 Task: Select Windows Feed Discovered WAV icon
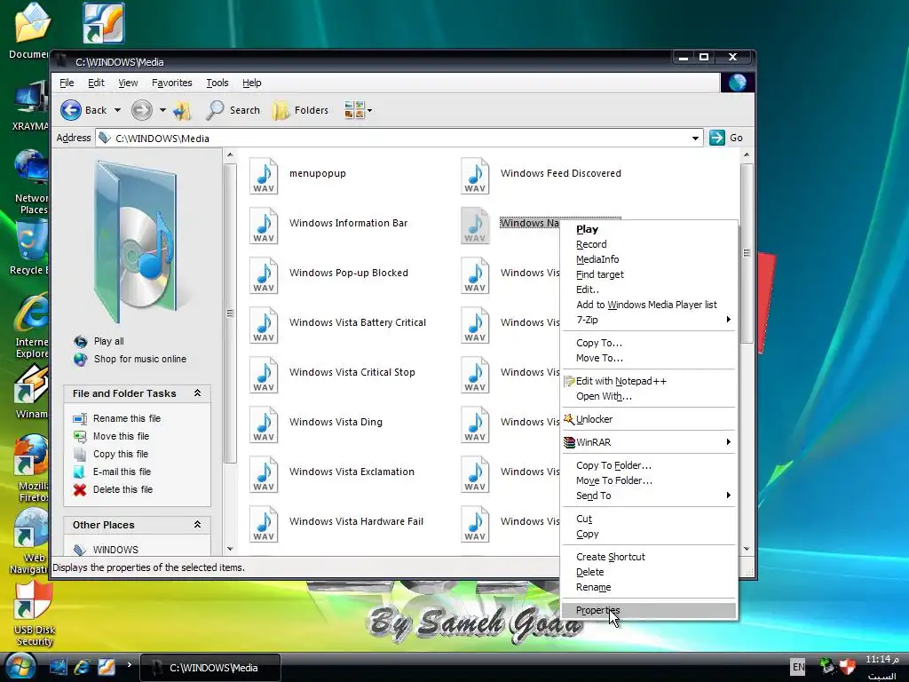(x=475, y=175)
